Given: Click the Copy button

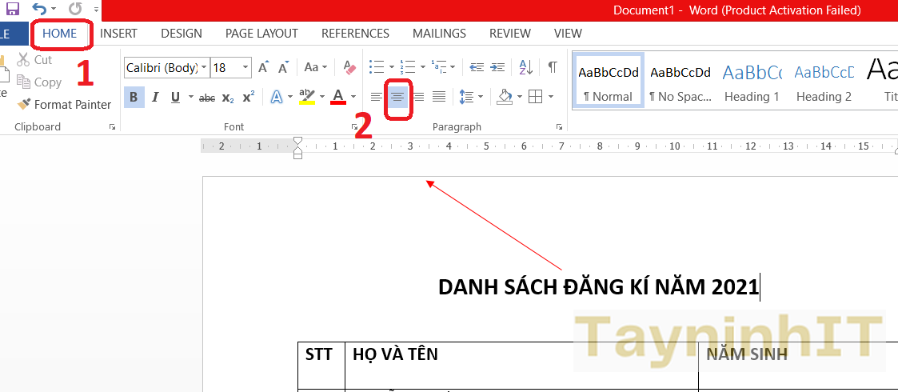Looking at the screenshot, I should click(x=40, y=82).
